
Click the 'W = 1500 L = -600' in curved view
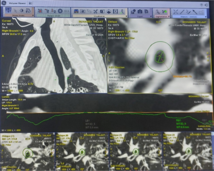(x=12, y=91)
